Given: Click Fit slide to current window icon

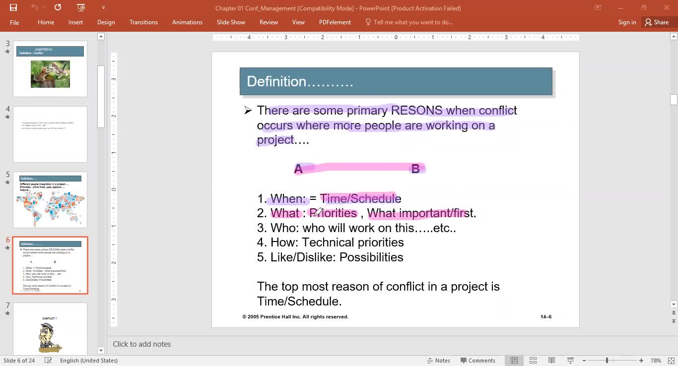Looking at the screenshot, I should coord(671,361).
